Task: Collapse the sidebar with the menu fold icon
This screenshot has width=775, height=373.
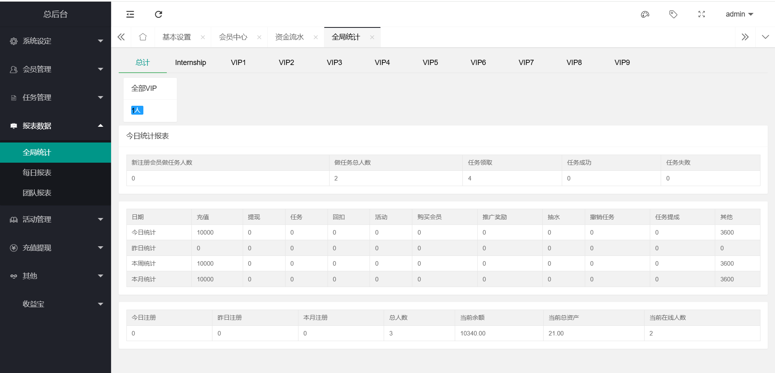Action: pyautogui.click(x=130, y=15)
